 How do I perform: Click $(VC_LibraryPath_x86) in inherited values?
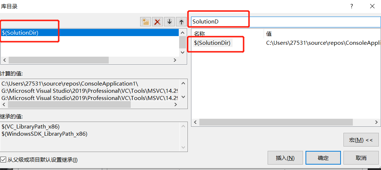(x=30, y=127)
